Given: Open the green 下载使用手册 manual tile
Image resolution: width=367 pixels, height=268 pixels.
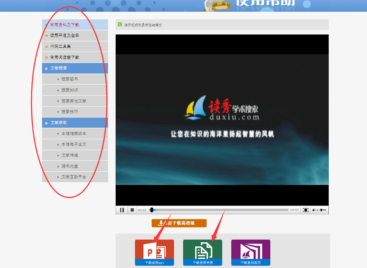Looking at the screenshot, I should pos(203,252).
